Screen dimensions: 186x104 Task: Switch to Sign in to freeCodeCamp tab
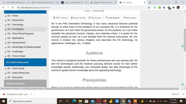pos(74,3)
